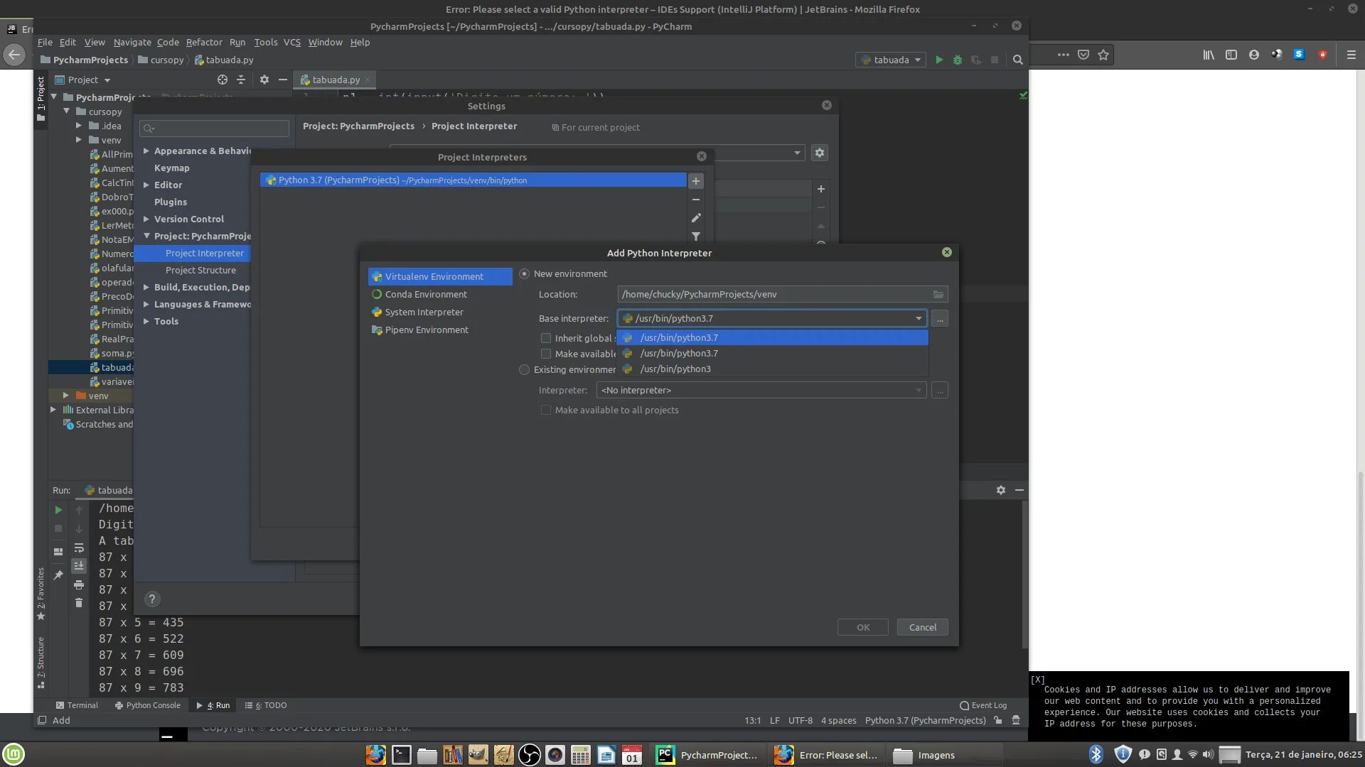Image resolution: width=1365 pixels, height=767 pixels.
Task: Open the VCS menu
Action: pyautogui.click(x=292, y=43)
